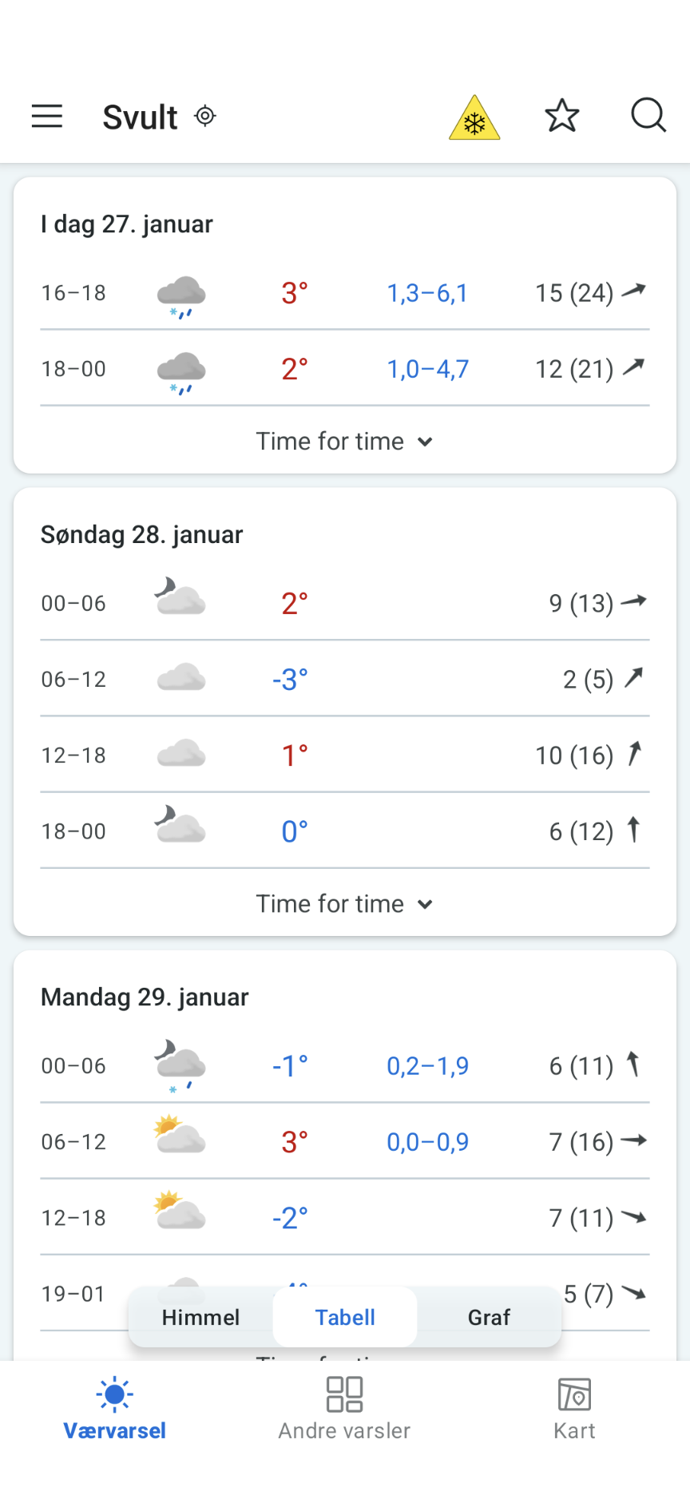Open the hamburger menu

coord(47,117)
